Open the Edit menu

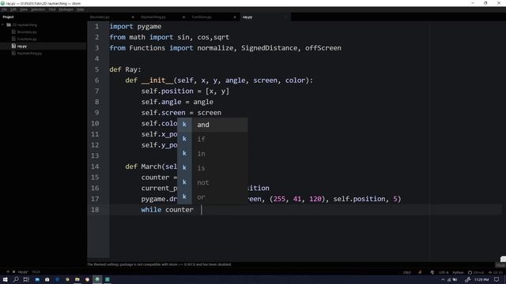13,9
